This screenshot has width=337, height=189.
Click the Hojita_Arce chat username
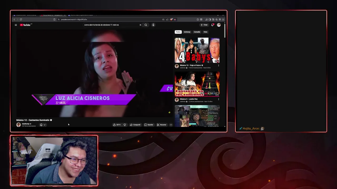pyautogui.click(x=251, y=129)
